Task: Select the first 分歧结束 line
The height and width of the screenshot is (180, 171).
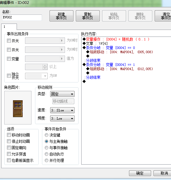Action: pos(92,60)
